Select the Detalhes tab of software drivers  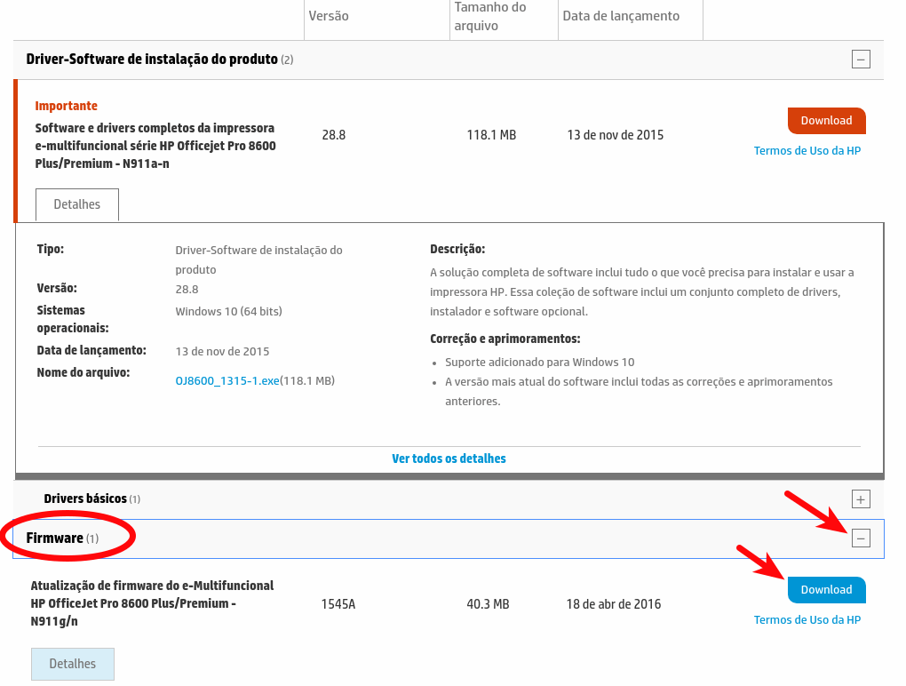tap(77, 204)
